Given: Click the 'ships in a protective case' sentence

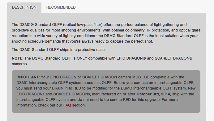Looking at the screenshot, I should click(x=58, y=50).
